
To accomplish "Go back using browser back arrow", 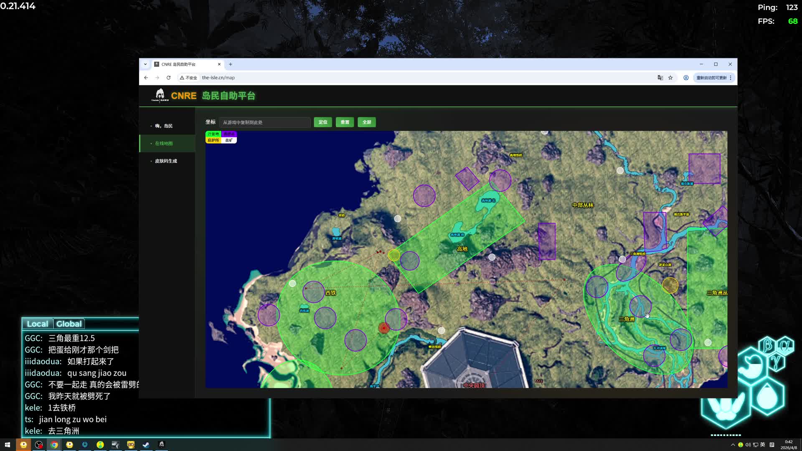I will [146, 78].
